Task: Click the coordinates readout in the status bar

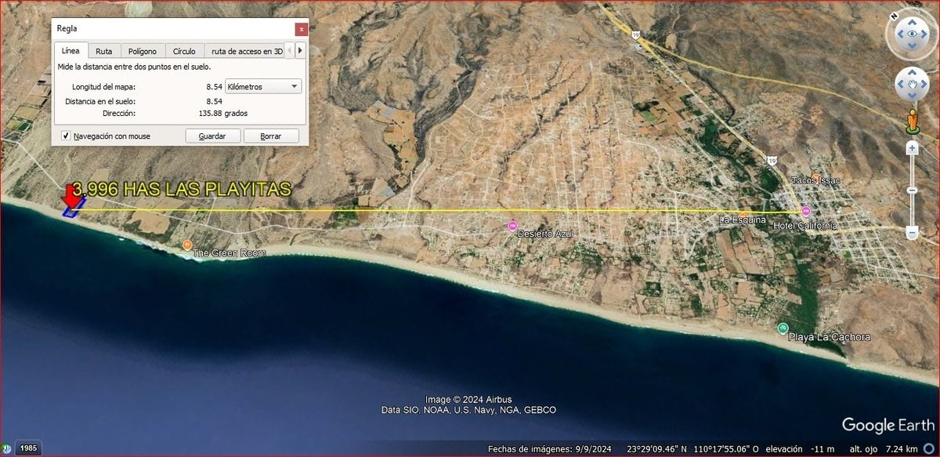Action: pyautogui.click(x=693, y=449)
